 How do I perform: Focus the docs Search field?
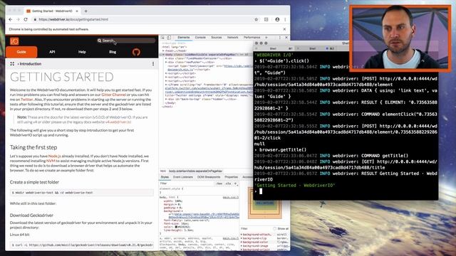pos(126,41)
